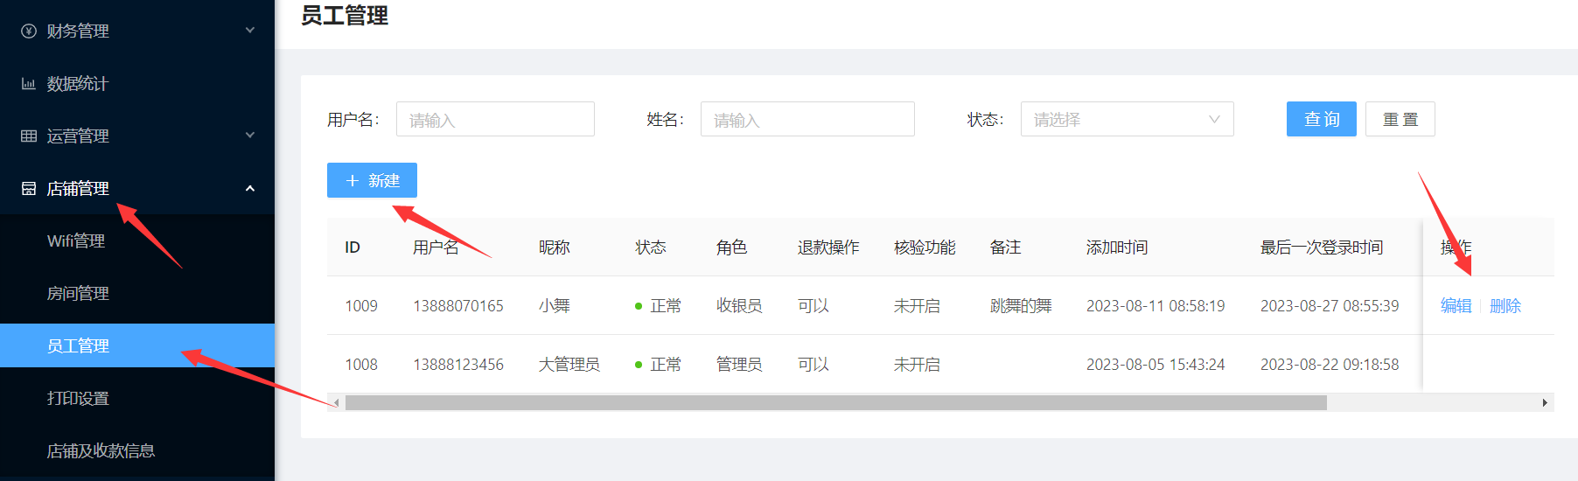The width and height of the screenshot is (1578, 481).
Task: Click the table icon beside 运营管理
Action: 29,136
